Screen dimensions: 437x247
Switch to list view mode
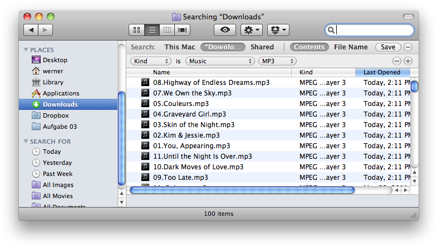tap(151, 30)
